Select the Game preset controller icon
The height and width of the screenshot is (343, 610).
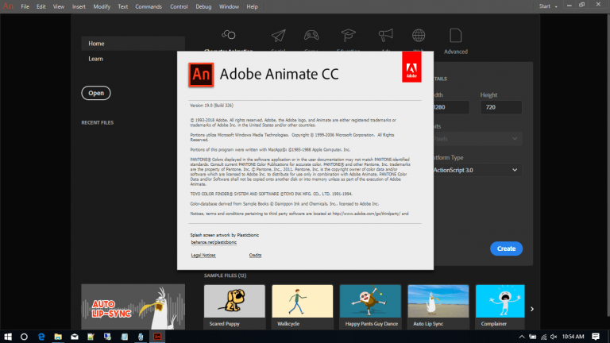(311, 36)
